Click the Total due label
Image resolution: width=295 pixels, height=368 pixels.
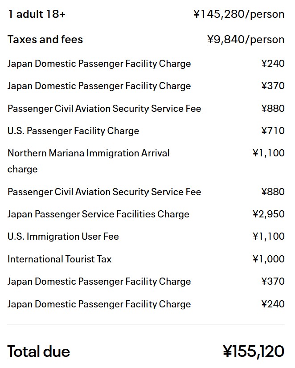click(39, 352)
